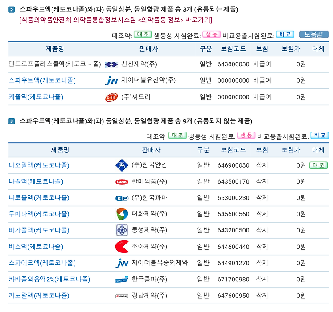Click the red 조아제약 logo icon
This screenshot has height=312, width=333.
pos(122,247)
